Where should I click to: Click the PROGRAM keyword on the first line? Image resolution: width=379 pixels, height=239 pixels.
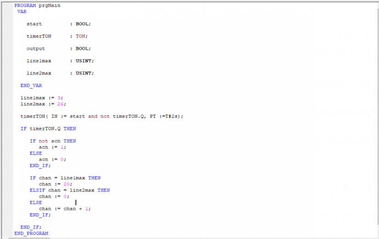click(25, 6)
